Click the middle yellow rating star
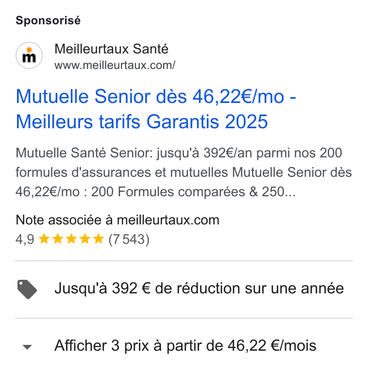Viewport: 369px width, 375px height. (x=71, y=239)
